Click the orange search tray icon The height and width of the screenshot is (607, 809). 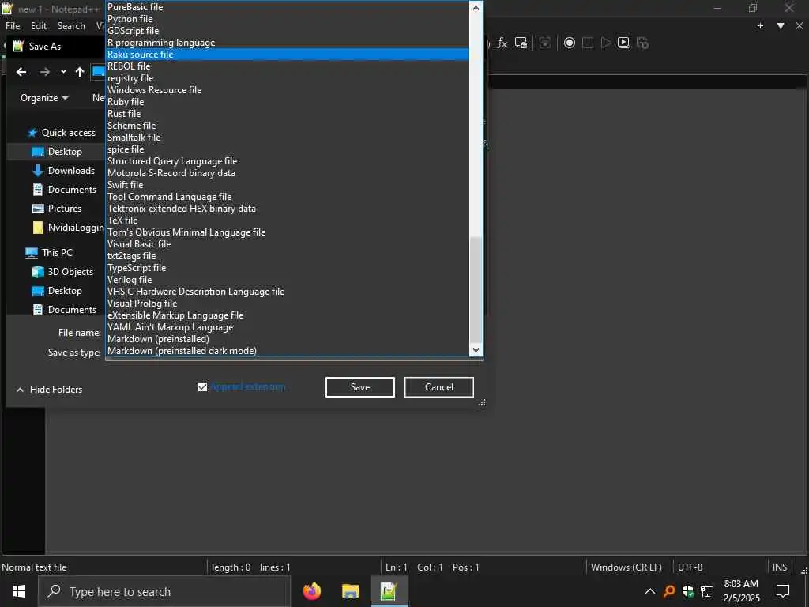(669, 591)
